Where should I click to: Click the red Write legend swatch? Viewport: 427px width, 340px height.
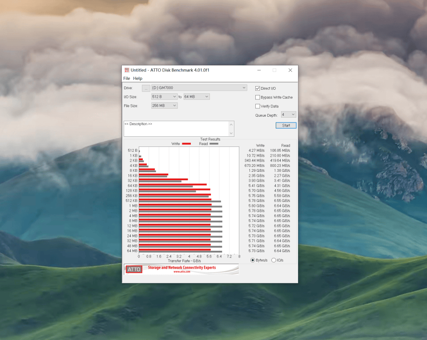tap(186, 144)
